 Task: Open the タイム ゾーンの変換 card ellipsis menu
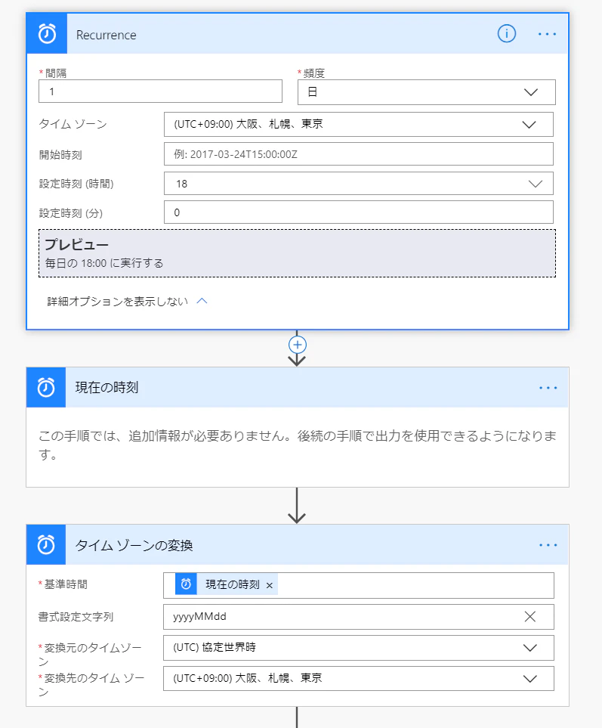[548, 545]
